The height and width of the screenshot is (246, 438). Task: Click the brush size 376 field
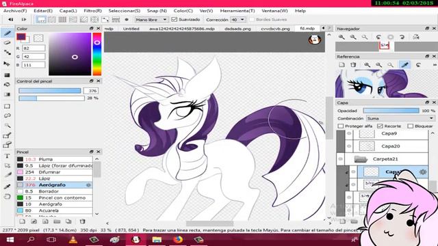(x=91, y=91)
